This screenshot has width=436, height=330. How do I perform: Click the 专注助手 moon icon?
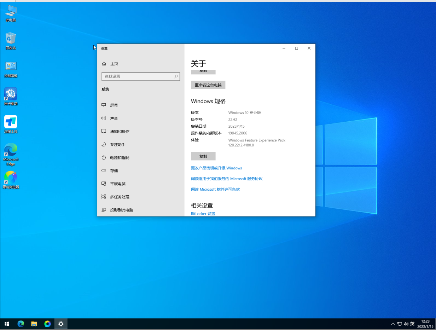[104, 144]
